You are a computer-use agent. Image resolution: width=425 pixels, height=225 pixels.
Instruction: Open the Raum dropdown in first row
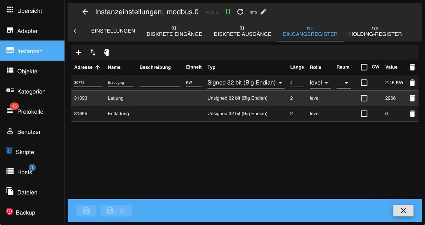tap(344, 83)
